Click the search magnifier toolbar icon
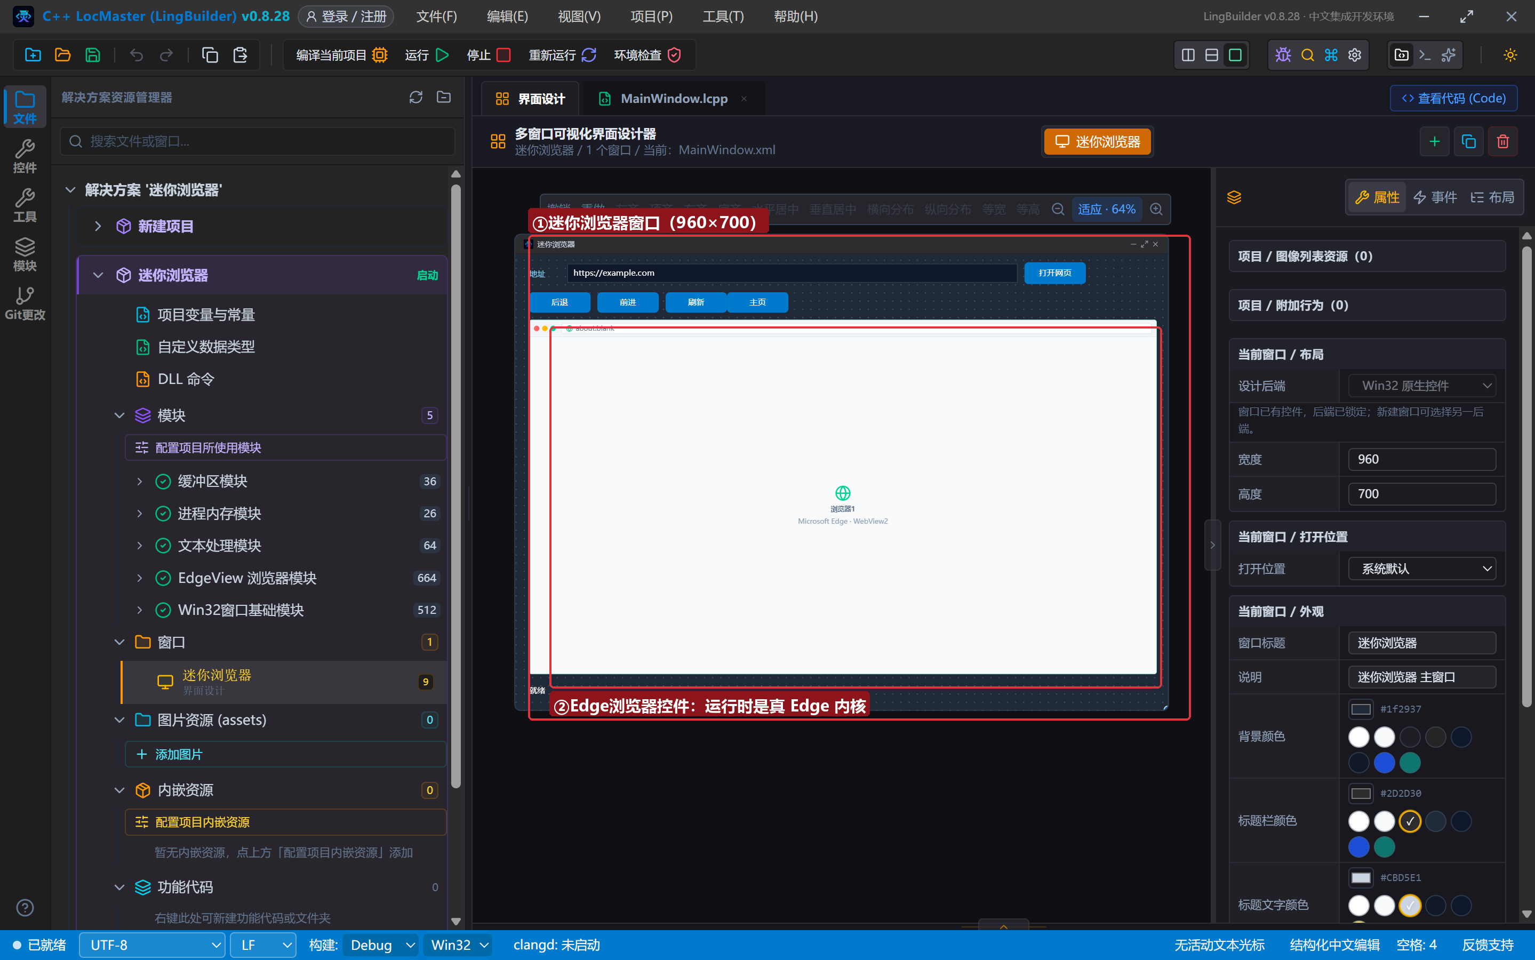This screenshot has height=960, width=1535. 1307,55
